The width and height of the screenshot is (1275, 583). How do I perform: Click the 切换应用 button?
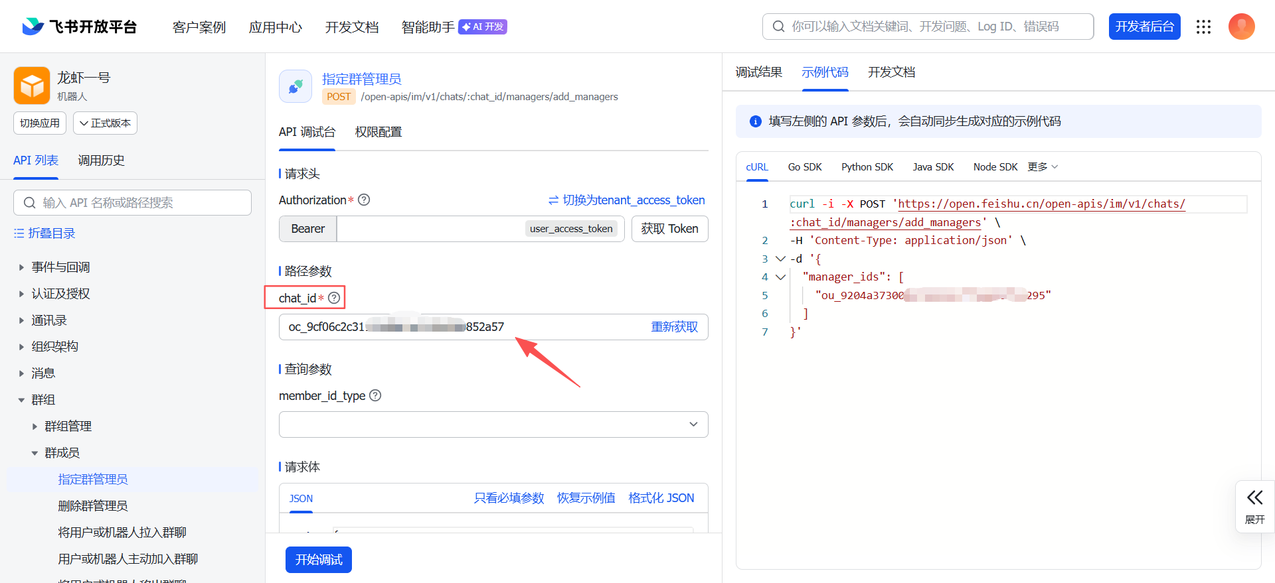[x=40, y=123]
